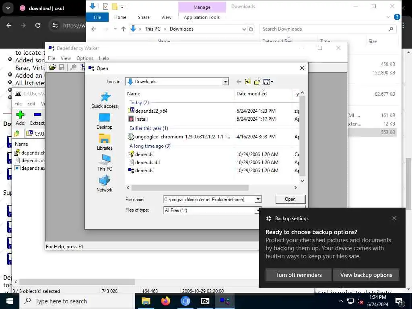The height and width of the screenshot is (309, 412).
Task: Expand File Explorer address bar history dropdown
Action: coord(244,29)
